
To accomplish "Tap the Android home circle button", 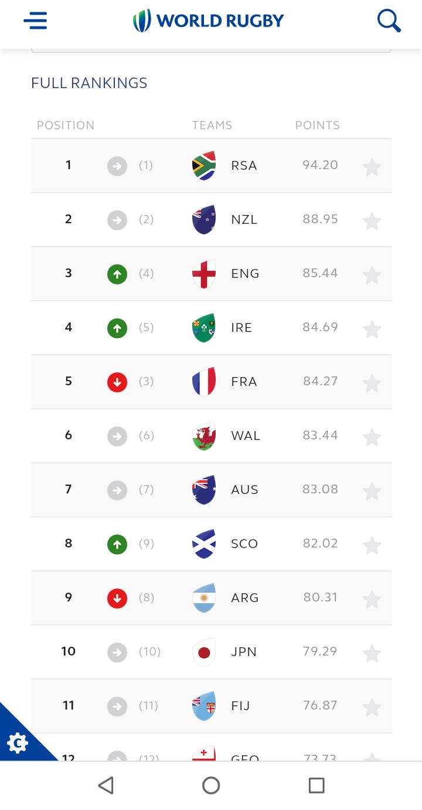I will [211, 785].
